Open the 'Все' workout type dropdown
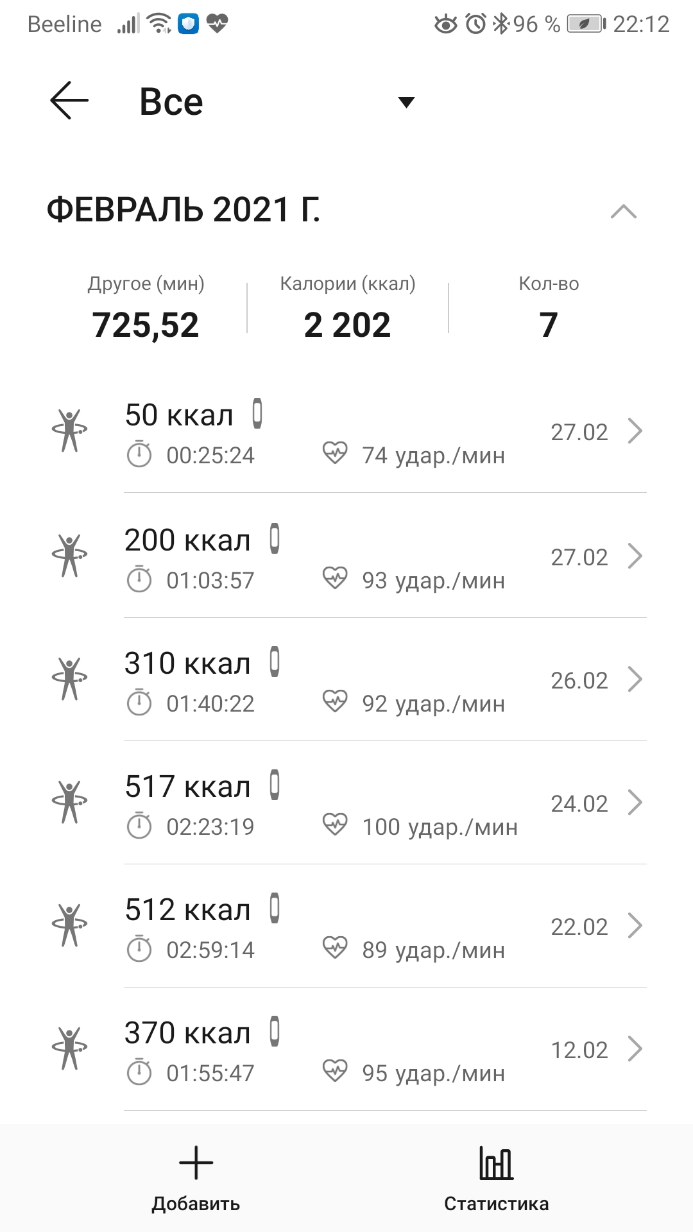This screenshot has width=693, height=1232. click(x=406, y=102)
